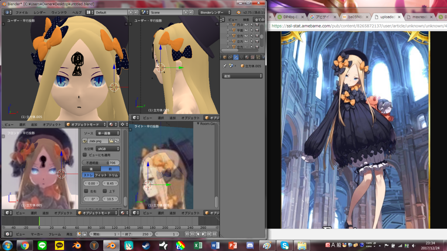This screenshot has width=447, height=251.
Task: Open Excel from the taskbar
Action: point(198,245)
